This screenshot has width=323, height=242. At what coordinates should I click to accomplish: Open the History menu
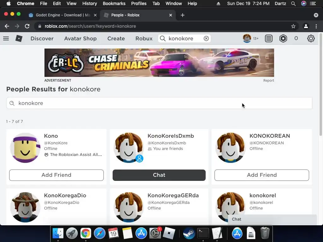[90, 3]
